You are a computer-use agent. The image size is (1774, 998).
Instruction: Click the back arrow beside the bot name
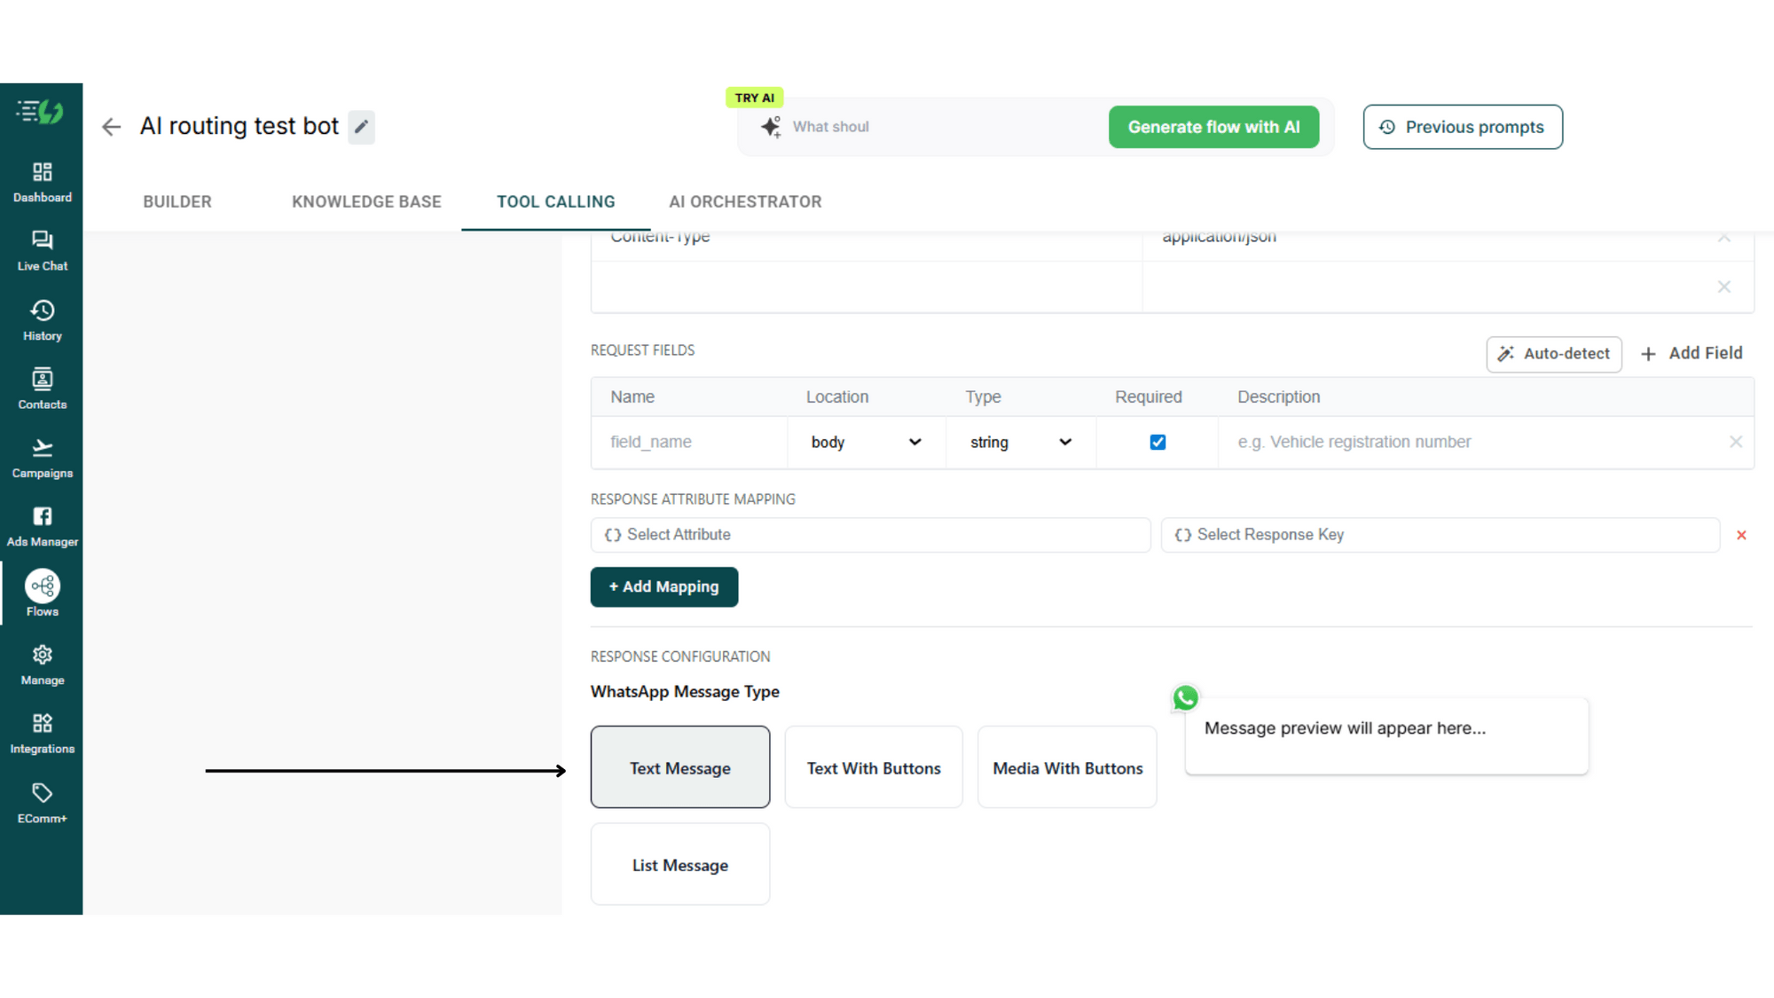click(111, 127)
